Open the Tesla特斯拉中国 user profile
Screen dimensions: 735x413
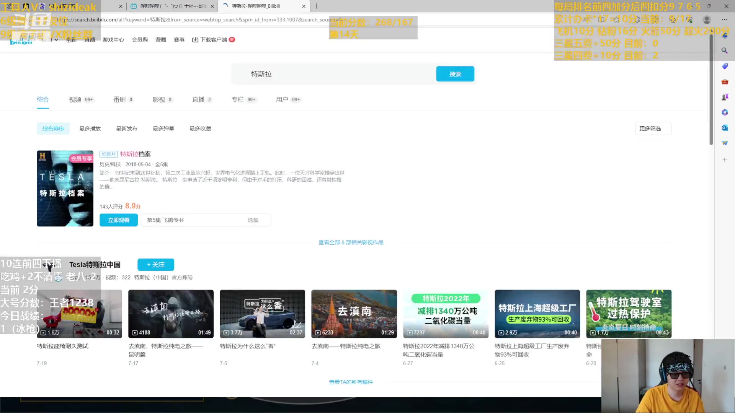[95, 265]
